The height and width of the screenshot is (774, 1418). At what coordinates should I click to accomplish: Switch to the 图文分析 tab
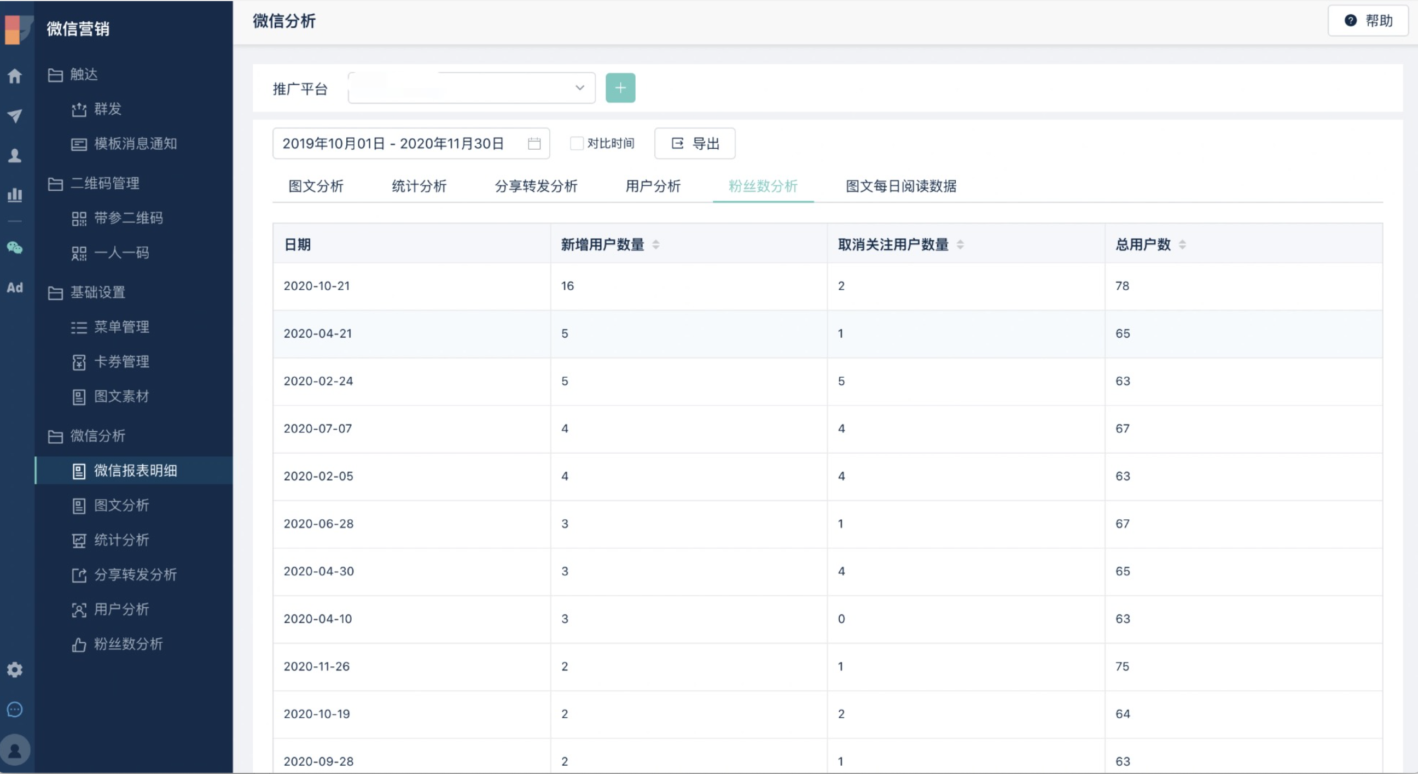[316, 186]
